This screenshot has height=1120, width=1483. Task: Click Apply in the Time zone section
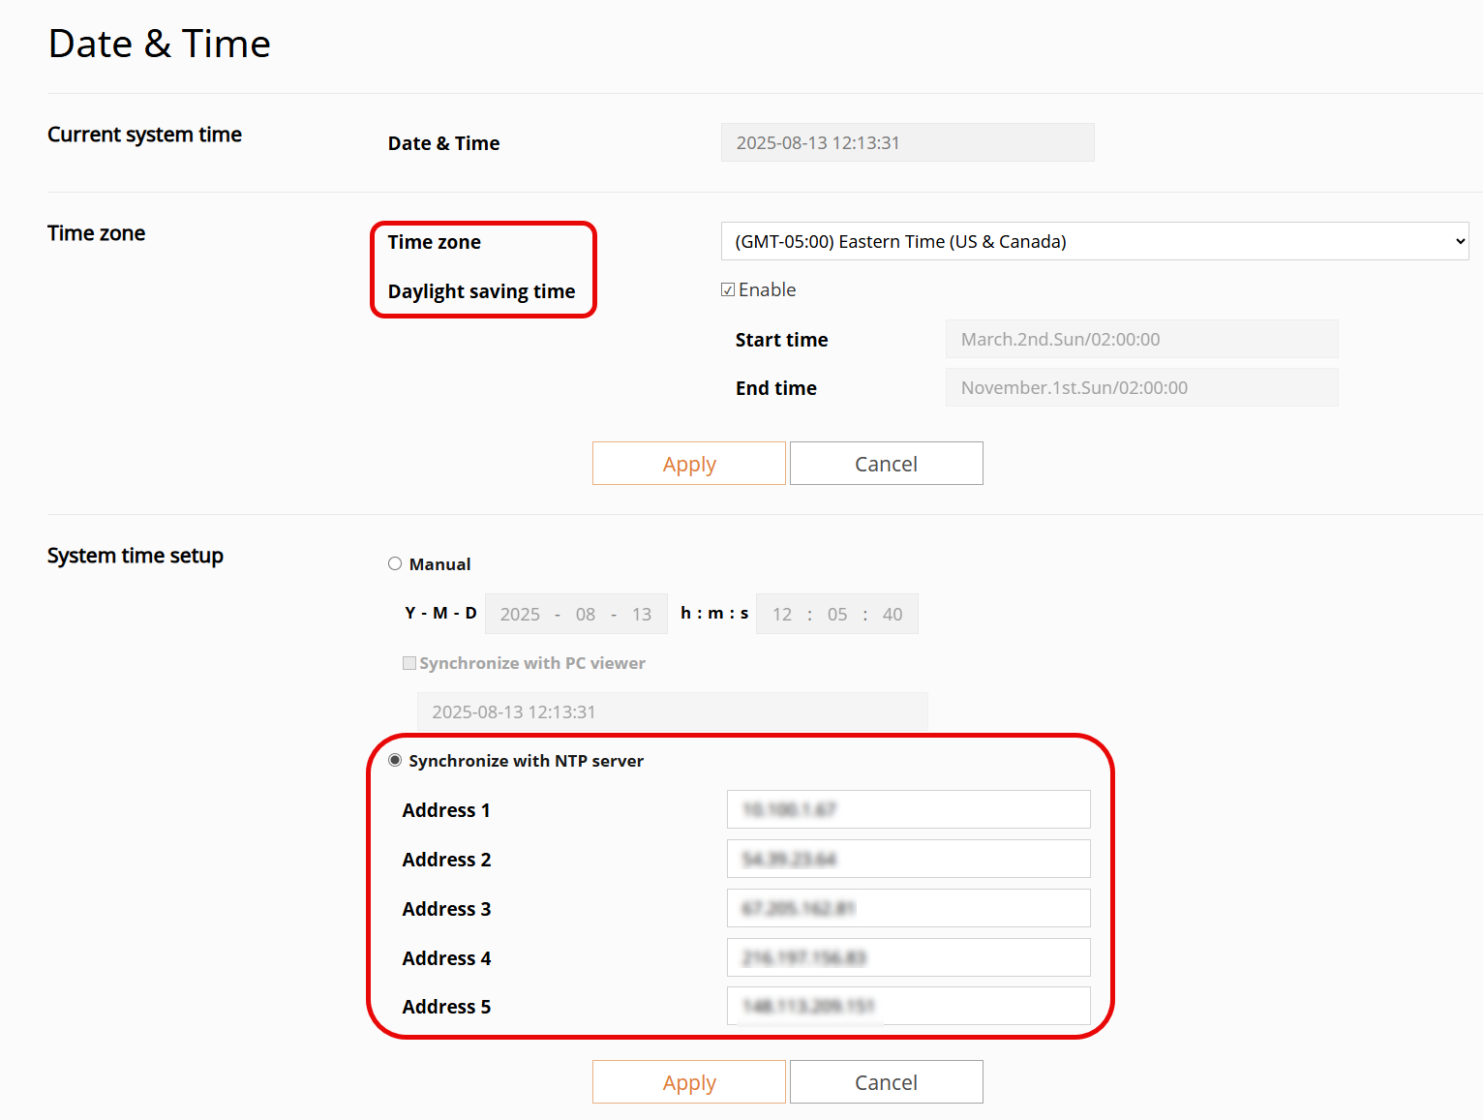[688, 464]
